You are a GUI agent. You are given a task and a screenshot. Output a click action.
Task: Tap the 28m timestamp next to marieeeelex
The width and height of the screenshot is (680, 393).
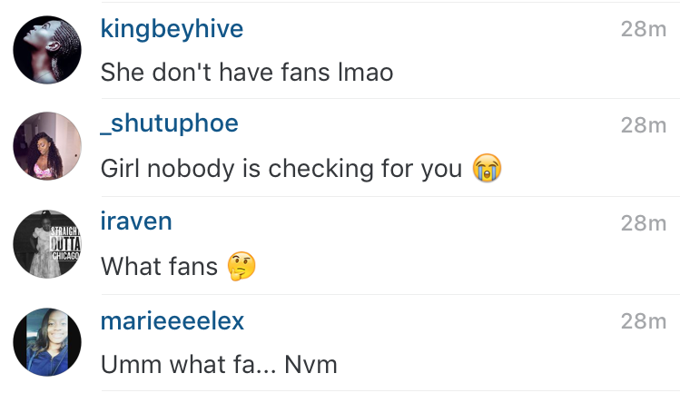[643, 321]
